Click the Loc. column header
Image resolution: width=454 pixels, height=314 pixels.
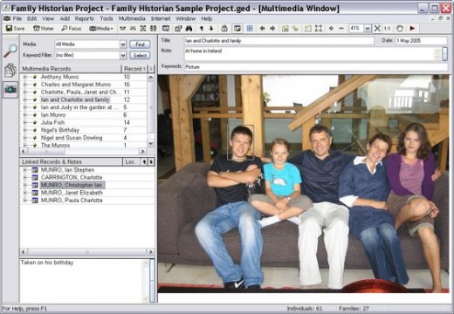point(131,161)
